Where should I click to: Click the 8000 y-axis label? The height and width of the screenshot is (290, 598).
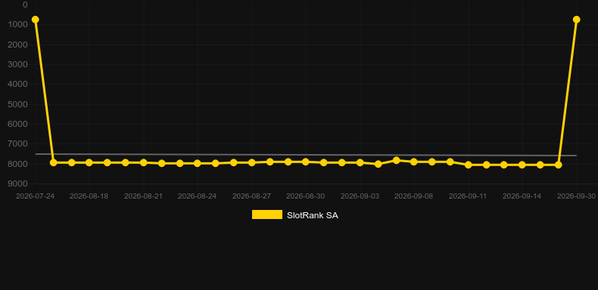tap(18, 164)
